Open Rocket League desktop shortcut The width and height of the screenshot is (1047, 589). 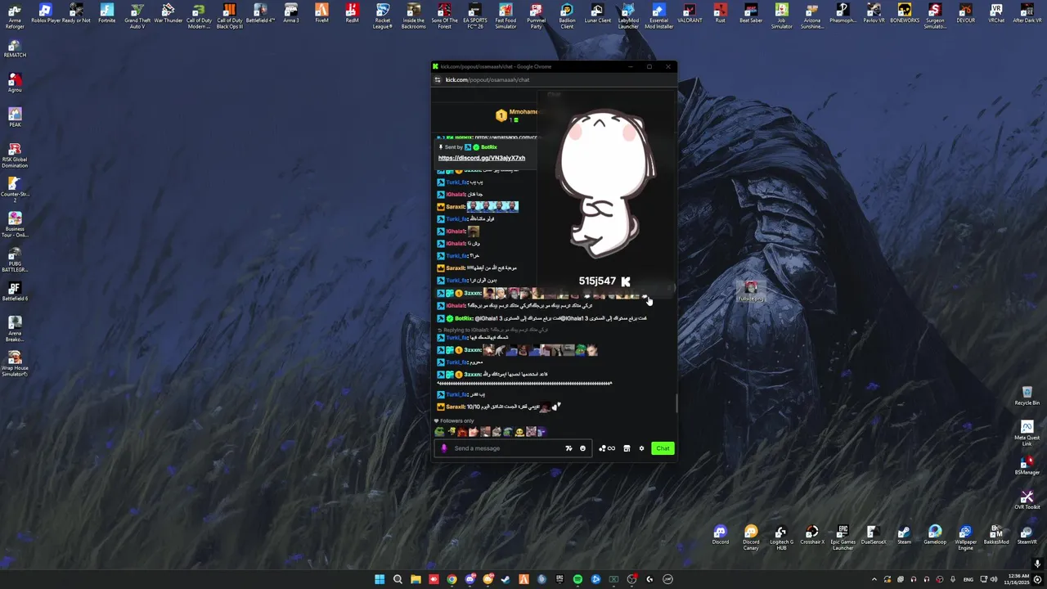click(383, 16)
